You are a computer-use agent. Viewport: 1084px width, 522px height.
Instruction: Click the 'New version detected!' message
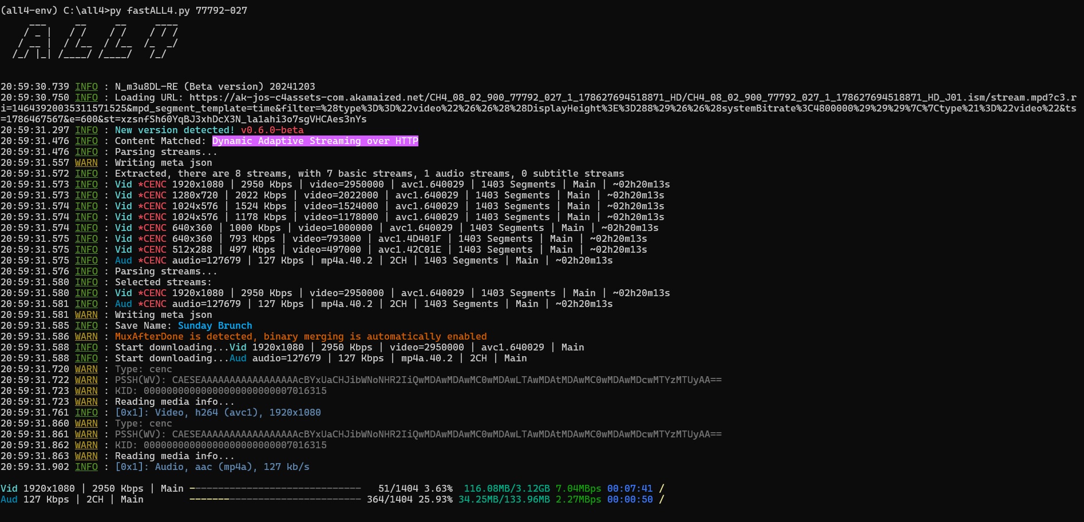tap(175, 130)
